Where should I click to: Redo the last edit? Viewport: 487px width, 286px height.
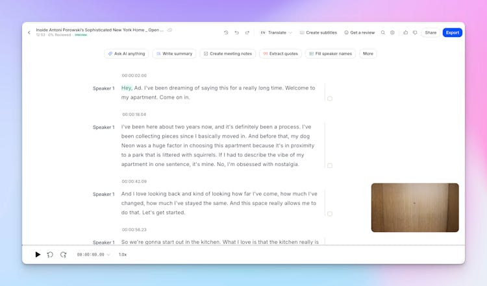(x=247, y=32)
